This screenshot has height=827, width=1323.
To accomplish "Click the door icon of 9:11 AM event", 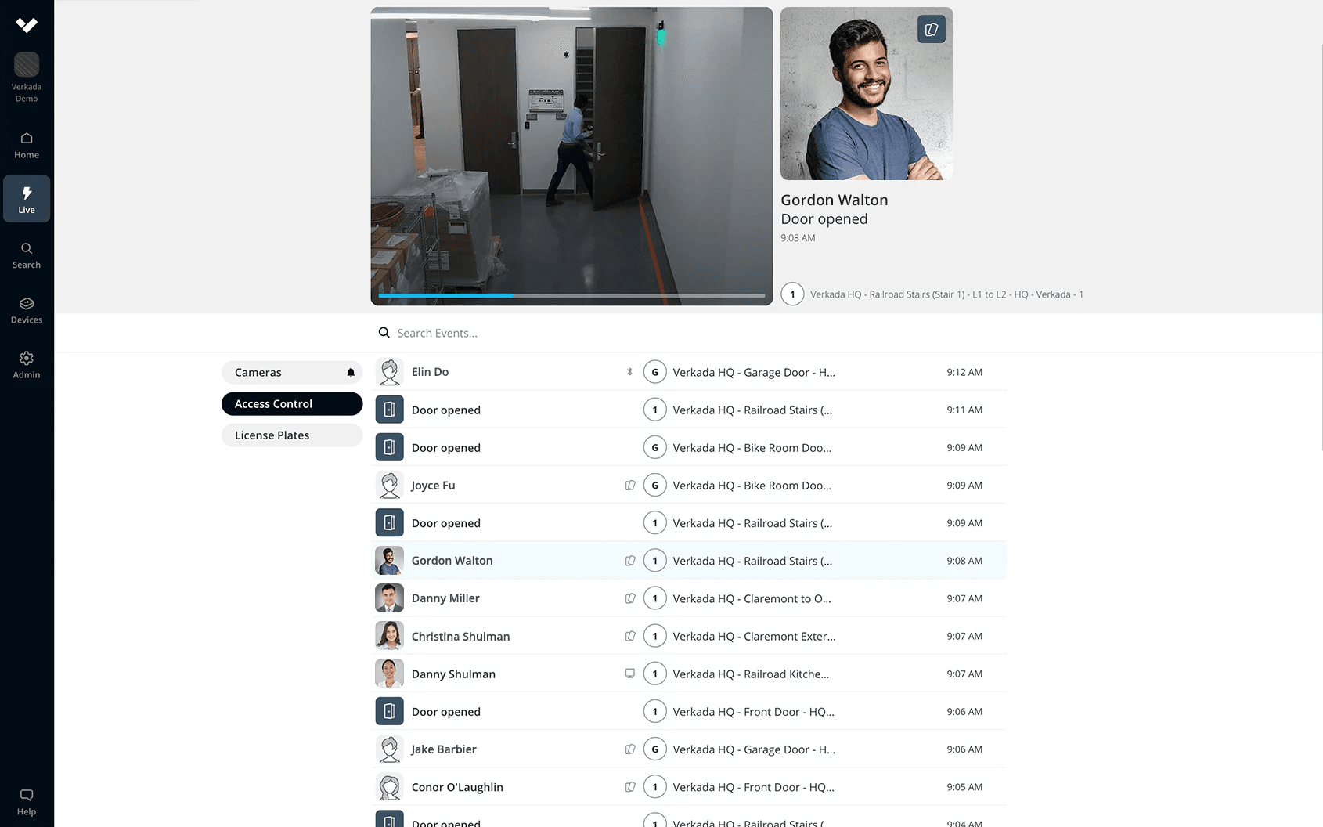I will point(389,410).
